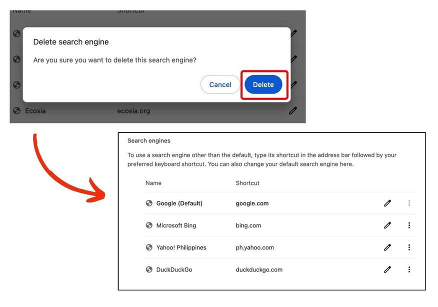Select the Microsoft Bing name text
438x307 pixels.
point(176,225)
